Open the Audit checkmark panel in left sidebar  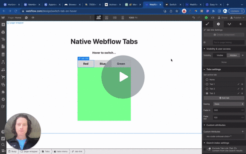click(x=3, y=139)
